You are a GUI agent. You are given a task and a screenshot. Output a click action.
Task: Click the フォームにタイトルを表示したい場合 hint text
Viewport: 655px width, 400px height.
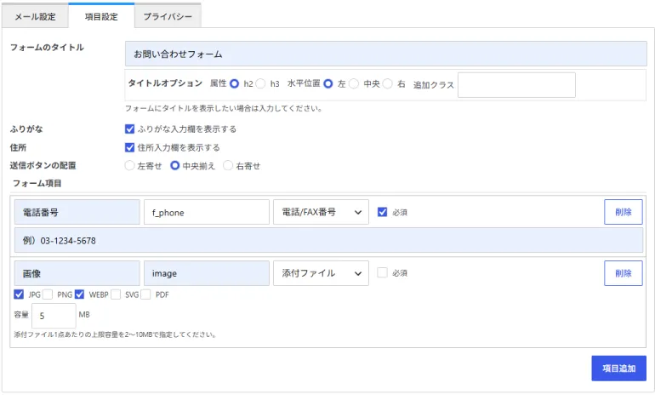[x=224, y=108]
